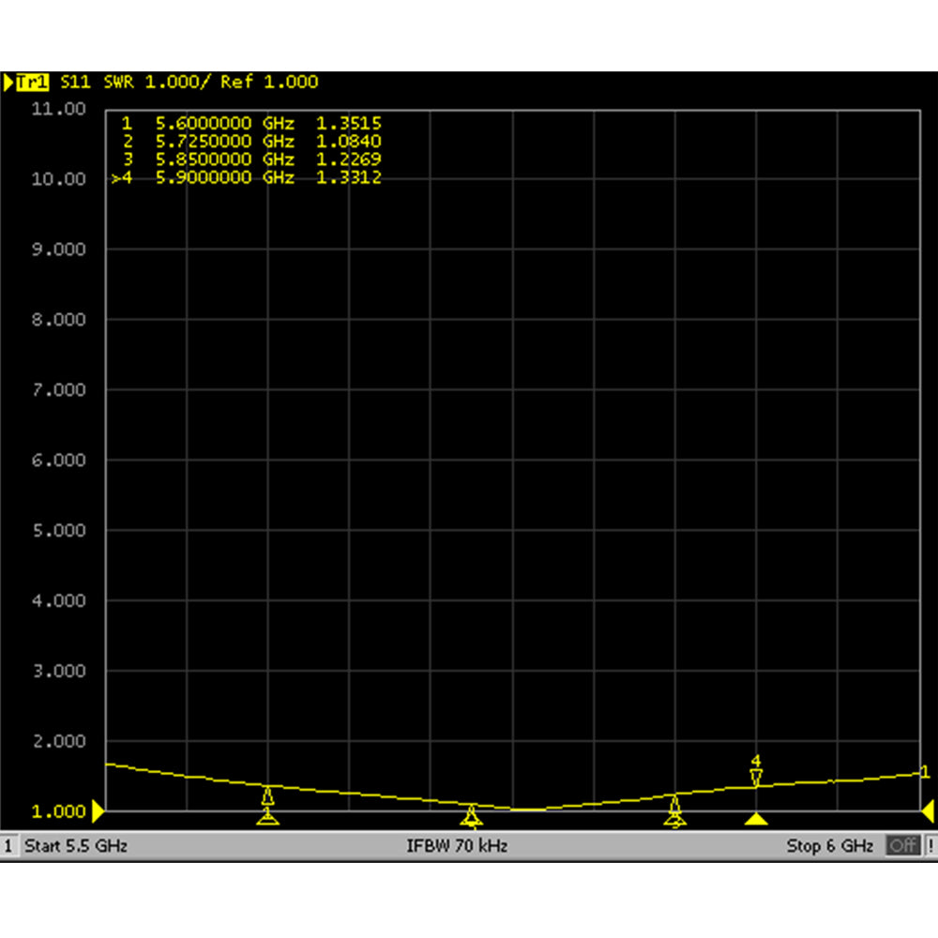This screenshot has height=938, width=938.
Task: Click Stop 6 GHz to edit stop frequency
Action: coord(828,845)
